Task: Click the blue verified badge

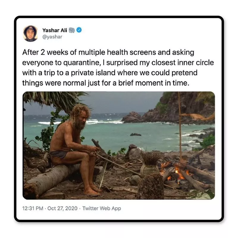Action: tap(79, 30)
